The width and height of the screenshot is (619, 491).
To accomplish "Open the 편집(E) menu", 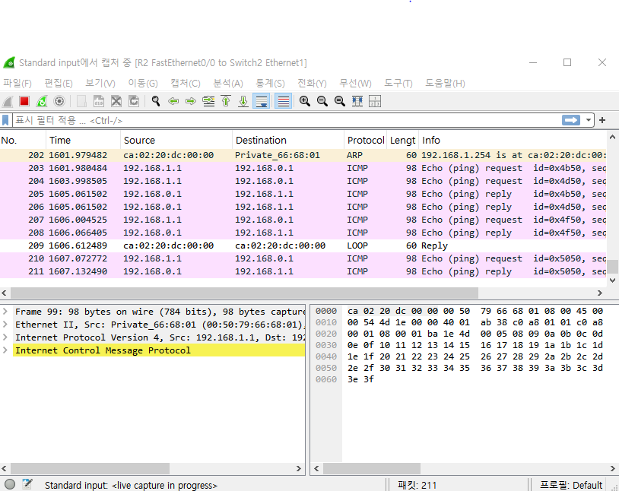I will coord(59,84).
